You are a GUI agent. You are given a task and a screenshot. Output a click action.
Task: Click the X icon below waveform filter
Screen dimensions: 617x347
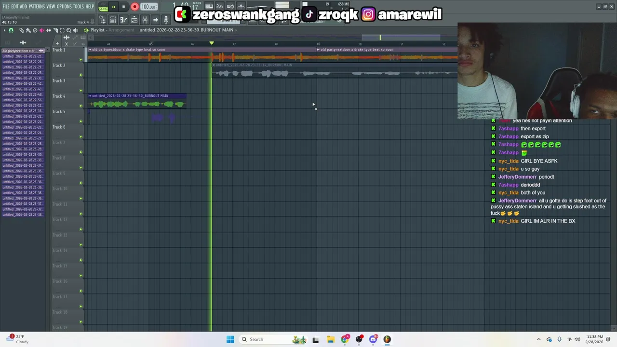67,44
